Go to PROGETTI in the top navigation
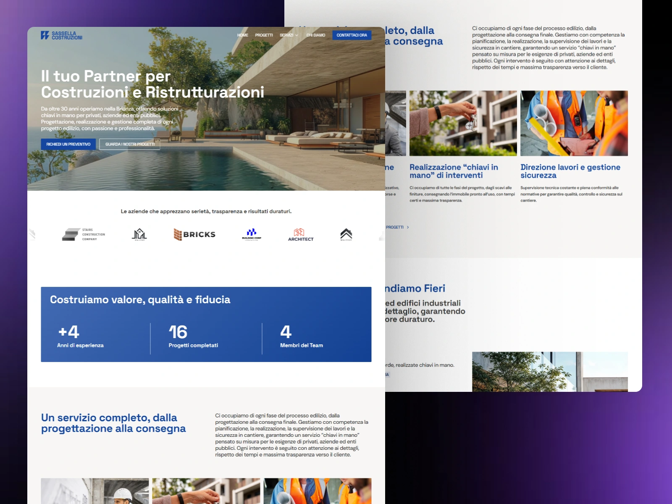 (264, 35)
